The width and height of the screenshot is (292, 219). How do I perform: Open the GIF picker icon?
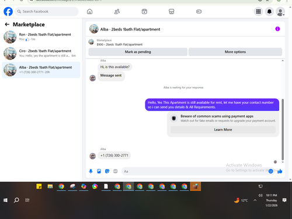pyautogui.click(x=116, y=171)
